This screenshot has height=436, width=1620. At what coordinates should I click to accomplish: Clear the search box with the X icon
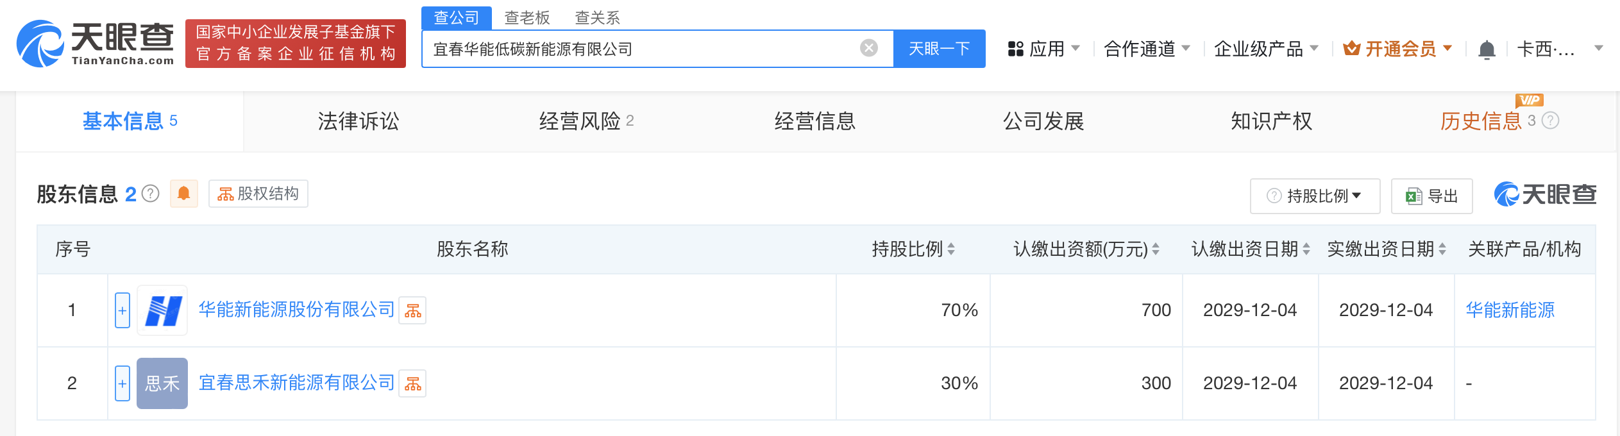pyautogui.click(x=869, y=48)
